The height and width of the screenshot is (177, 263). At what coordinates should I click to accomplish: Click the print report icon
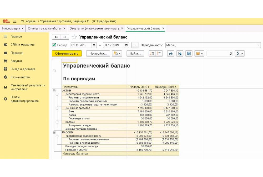pos(171,54)
